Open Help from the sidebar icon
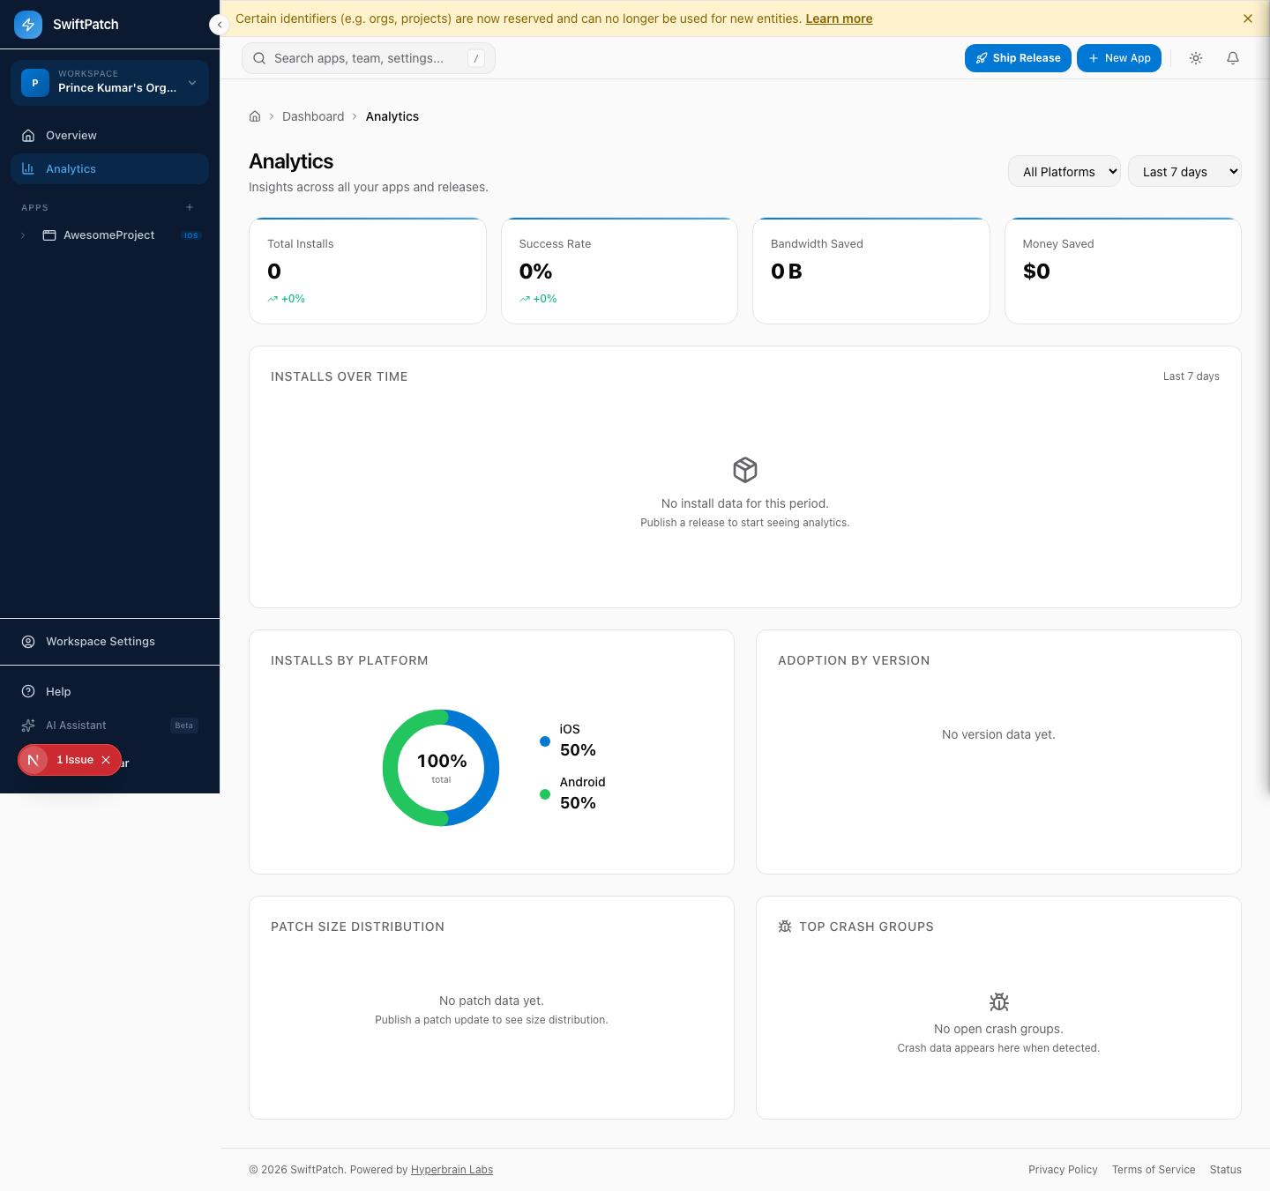The height and width of the screenshot is (1191, 1270). [29, 691]
